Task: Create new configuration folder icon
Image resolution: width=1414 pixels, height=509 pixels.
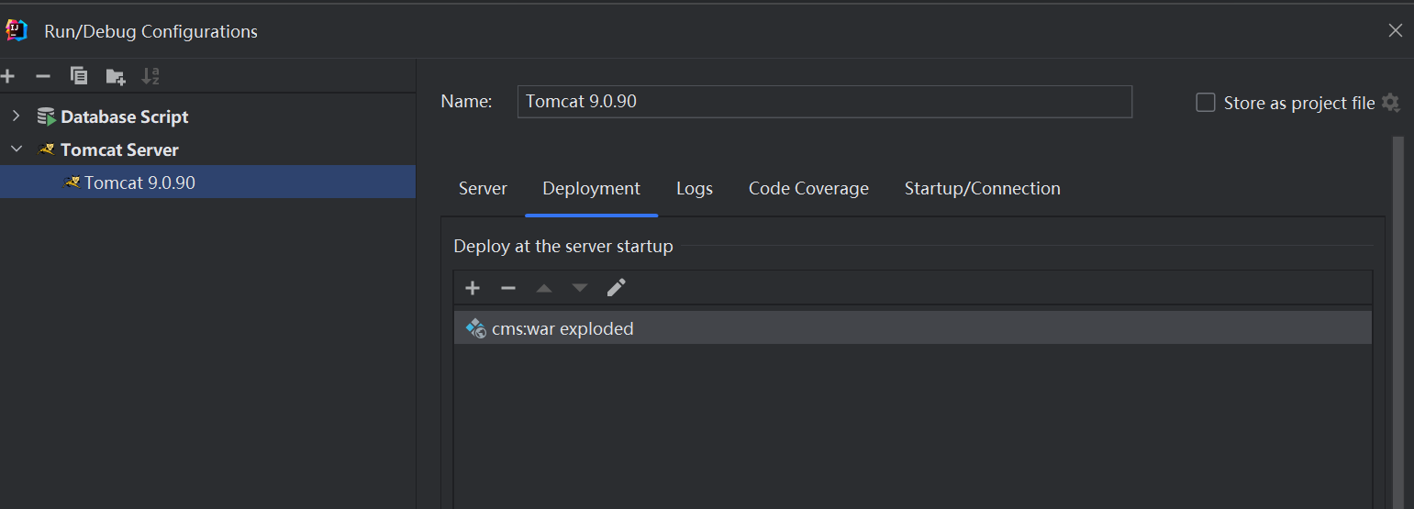Action: 116,76
